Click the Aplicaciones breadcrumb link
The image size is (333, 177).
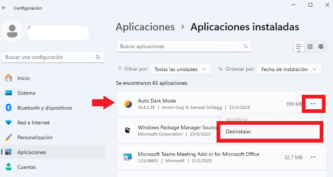145,27
